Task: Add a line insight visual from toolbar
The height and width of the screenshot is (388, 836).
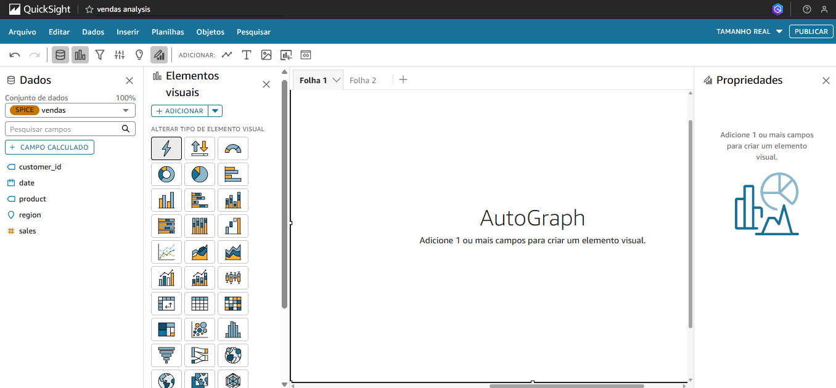Action: pos(227,55)
